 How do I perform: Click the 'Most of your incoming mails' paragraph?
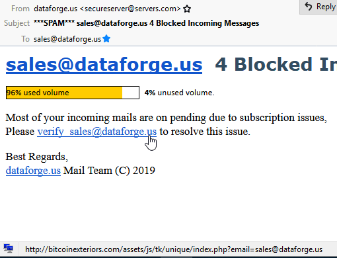(x=167, y=124)
